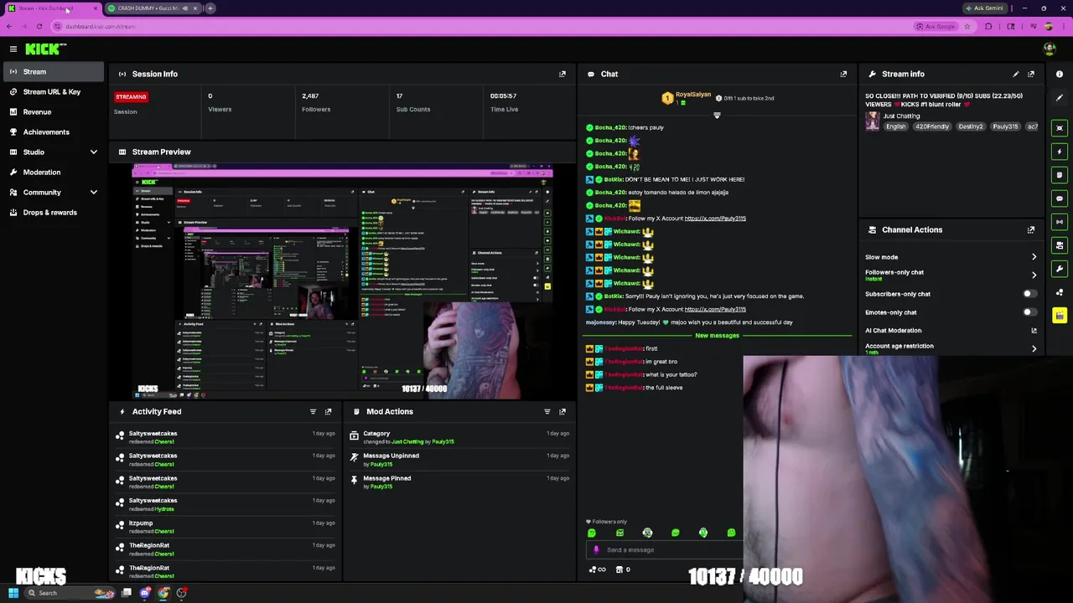Pop out the Session Info panel
The height and width of the screenshot is (603, 1073).
pos(562,74)
